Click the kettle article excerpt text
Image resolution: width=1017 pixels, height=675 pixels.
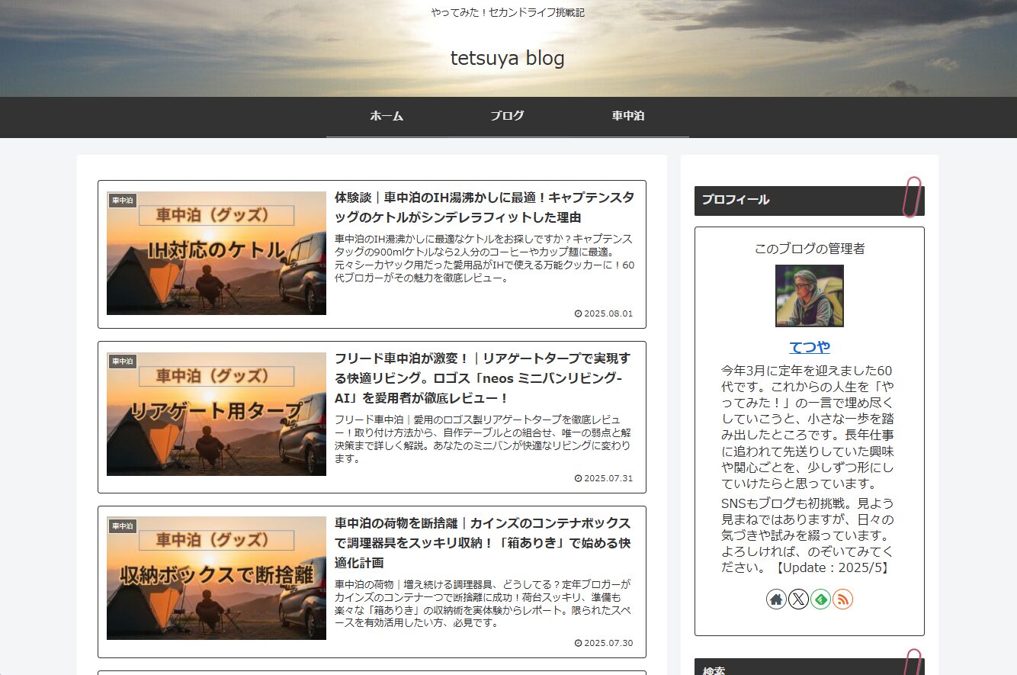pos(484,259)
